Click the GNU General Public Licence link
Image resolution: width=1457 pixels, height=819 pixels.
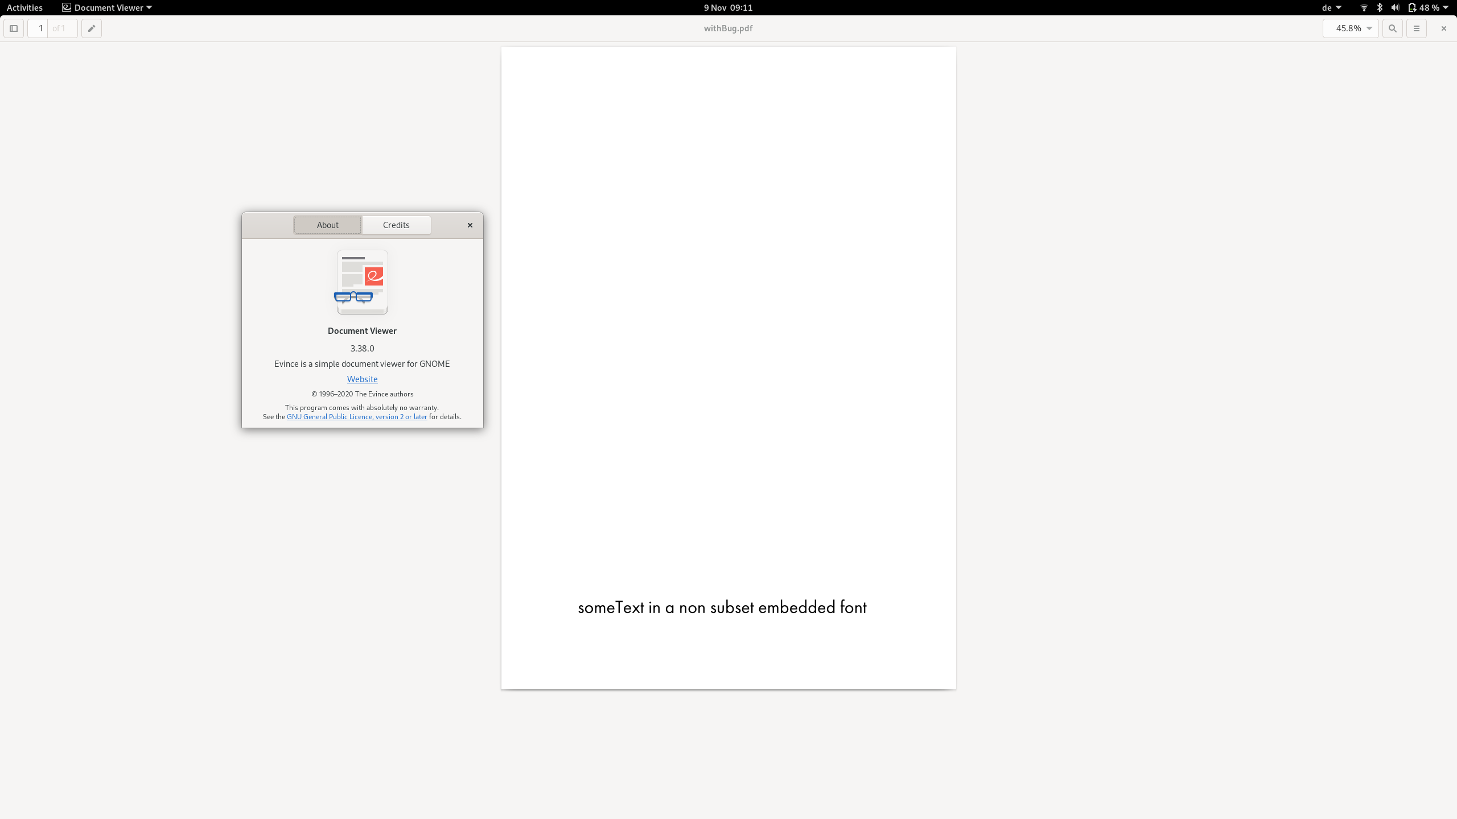(356, 416)
